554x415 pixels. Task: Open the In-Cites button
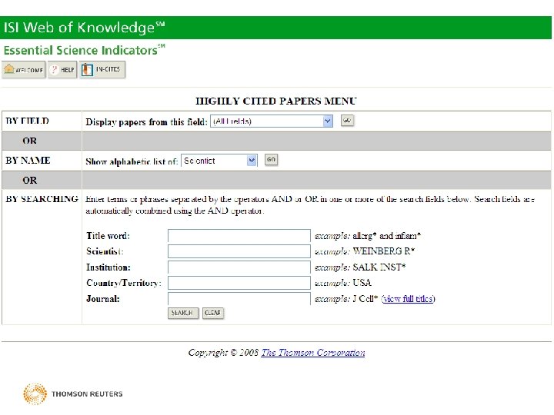coord(102,69)
